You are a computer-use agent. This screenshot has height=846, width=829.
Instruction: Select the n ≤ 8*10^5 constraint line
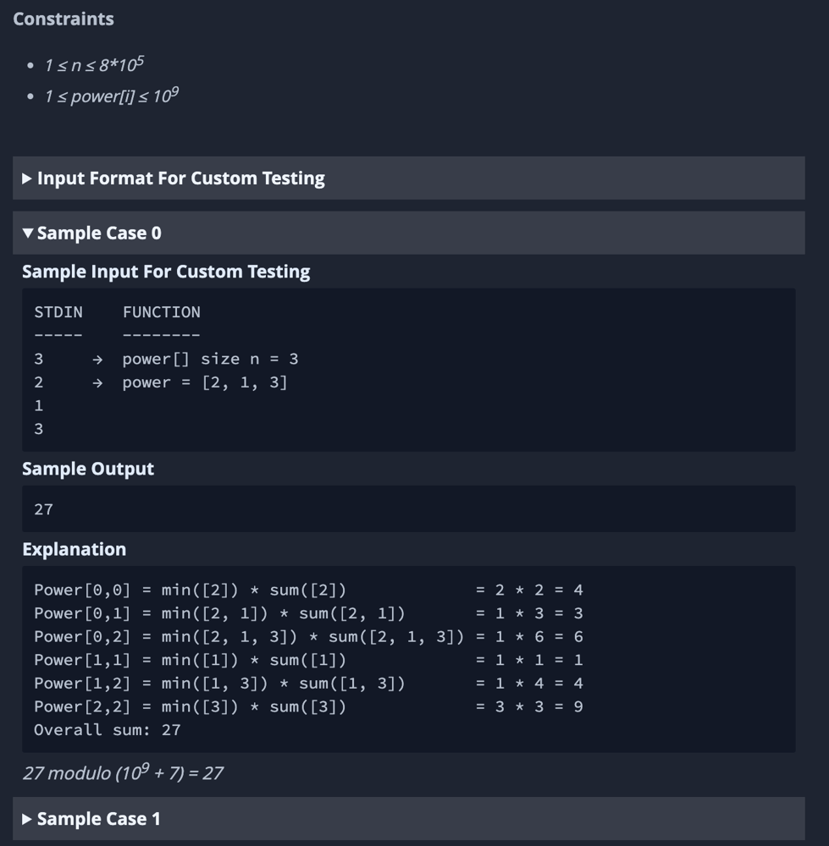[94, 65]
